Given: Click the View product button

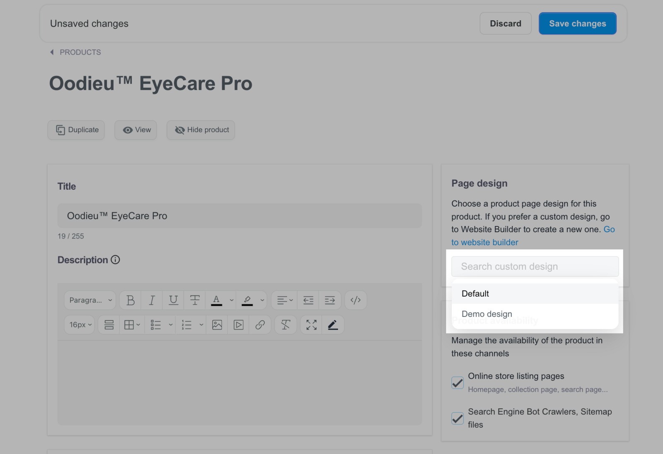Looking at the screenshot, I should (136, 130).
